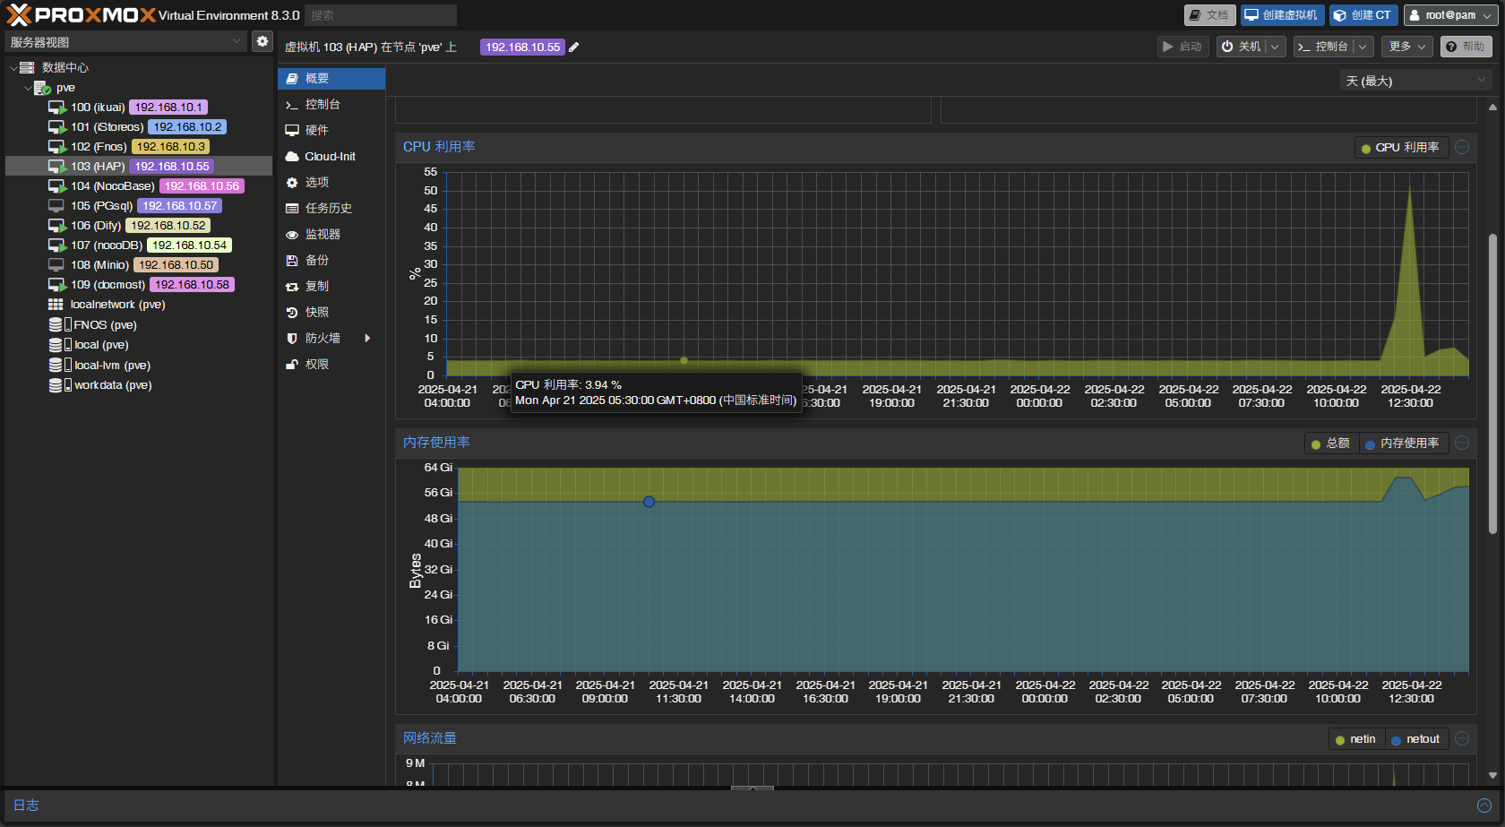
Task: Open the 服务器视图 view selector dropdown
Action: [x=125, y=41]
